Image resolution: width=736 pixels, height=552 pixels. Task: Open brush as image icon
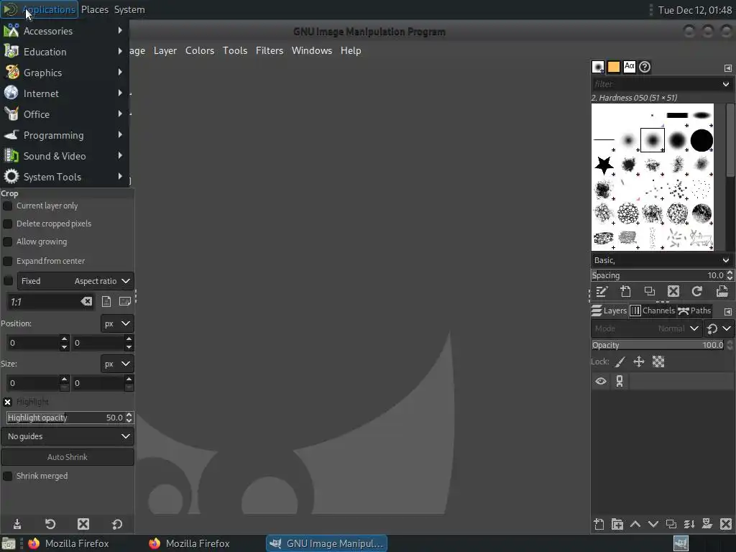click(x=722, y=292)
